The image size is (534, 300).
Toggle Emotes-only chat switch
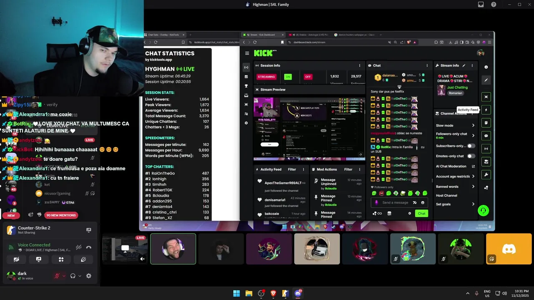click(471, 156)
